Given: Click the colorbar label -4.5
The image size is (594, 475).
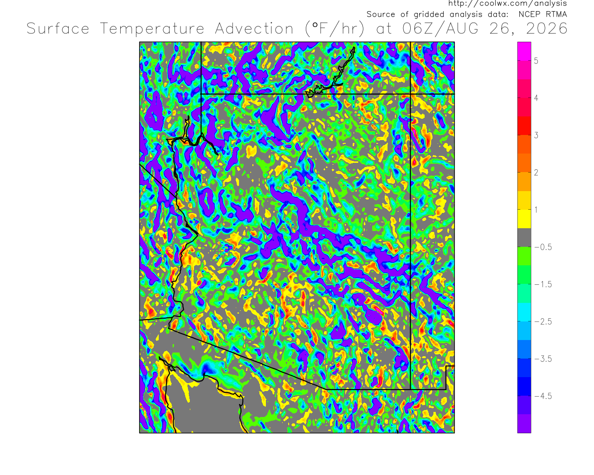Looking at the screenshot, I should [543, 396].
